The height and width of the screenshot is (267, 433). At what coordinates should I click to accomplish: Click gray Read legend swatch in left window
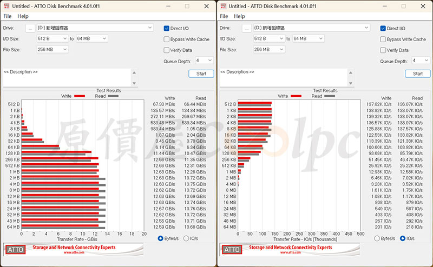pyautogui.click(x=113, y=96)
